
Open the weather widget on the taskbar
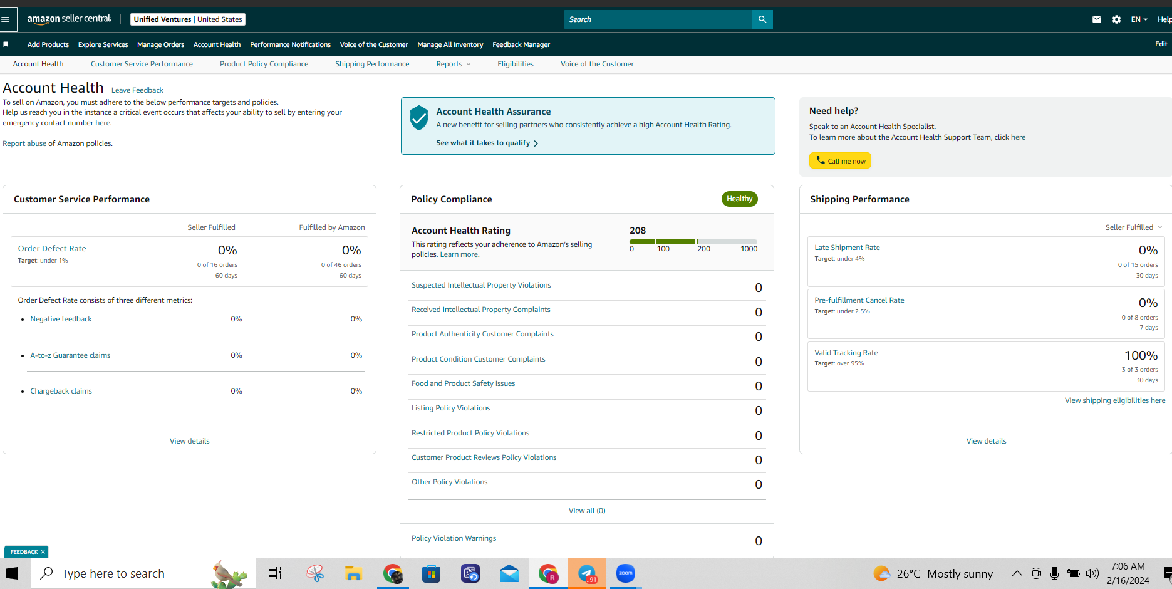(x=933, y=573)
